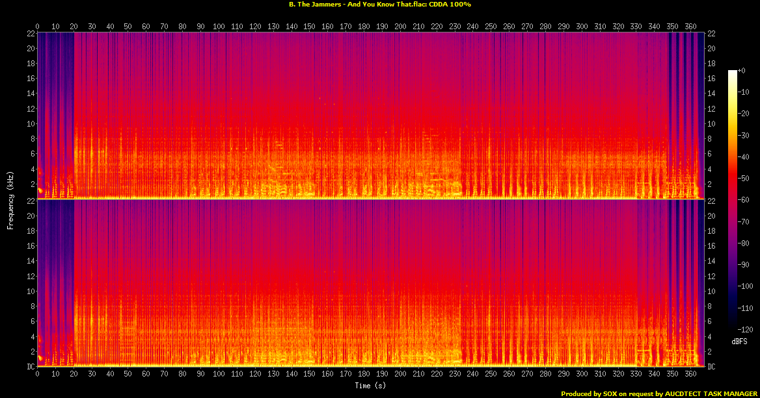Click the "0" tick on bottom time axis
Viewport: 760px width, 398px height.
37,373
